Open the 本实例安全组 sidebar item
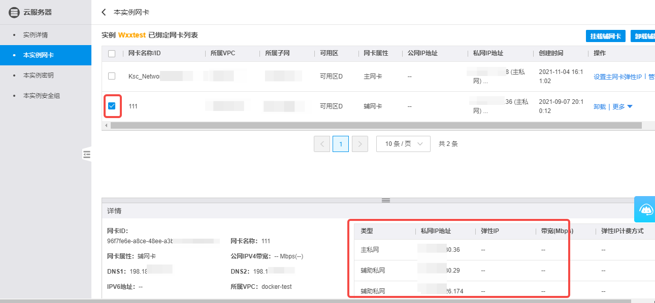This screenshot has height=303, width=655. pyautogui.click(x=42, y=96)
